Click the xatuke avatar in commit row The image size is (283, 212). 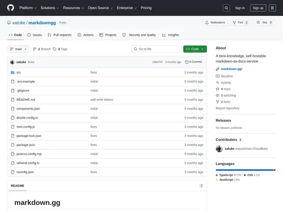12,62
